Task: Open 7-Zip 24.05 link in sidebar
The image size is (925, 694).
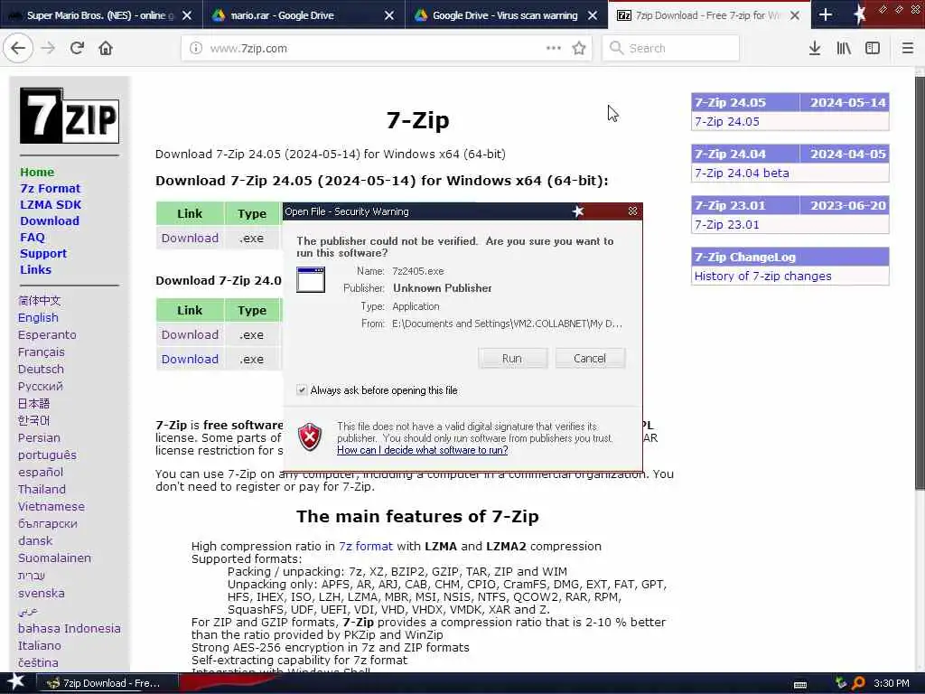Action: click(727, 122)
